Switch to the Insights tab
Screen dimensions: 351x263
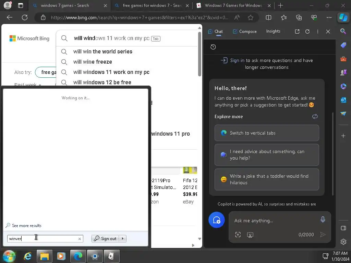[273, 31]
